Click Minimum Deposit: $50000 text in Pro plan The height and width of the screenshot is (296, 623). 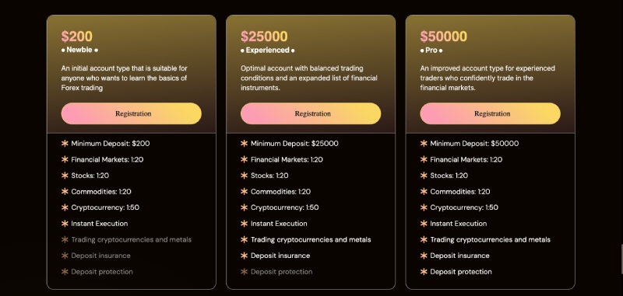474,144
